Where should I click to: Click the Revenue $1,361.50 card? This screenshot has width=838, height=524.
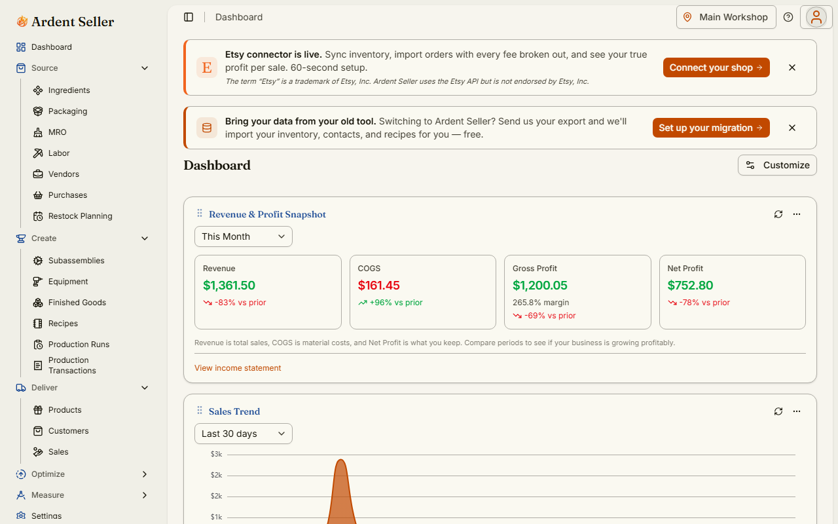pos(268,292)
